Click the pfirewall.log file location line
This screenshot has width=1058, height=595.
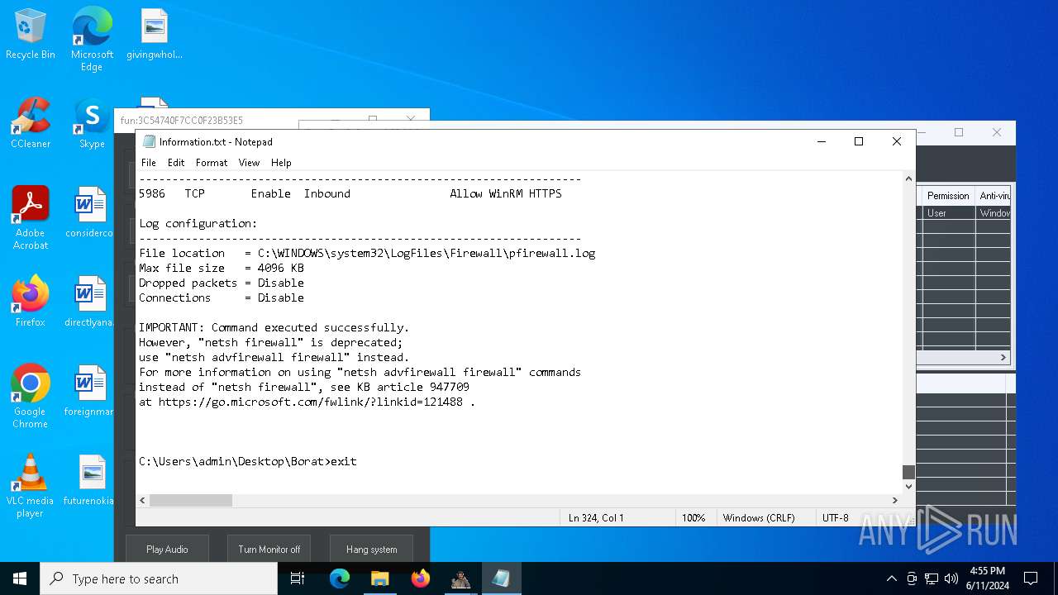coord(367,253)
